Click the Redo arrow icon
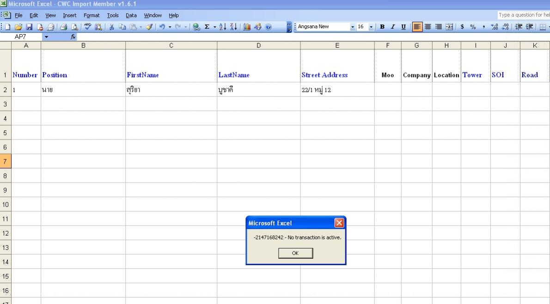The height and width of the screenshot is (304, 550). [x=178, y=27]
